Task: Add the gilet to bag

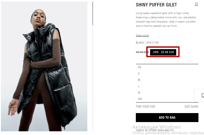Action: coord(167,118)
